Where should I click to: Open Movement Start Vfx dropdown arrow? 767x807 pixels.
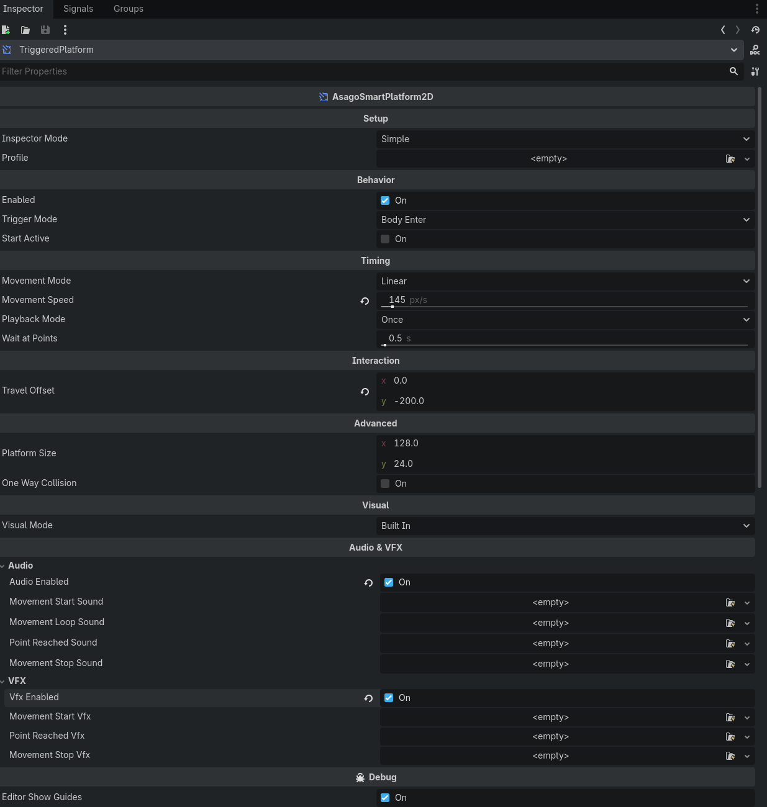click(x=747, y=718)
